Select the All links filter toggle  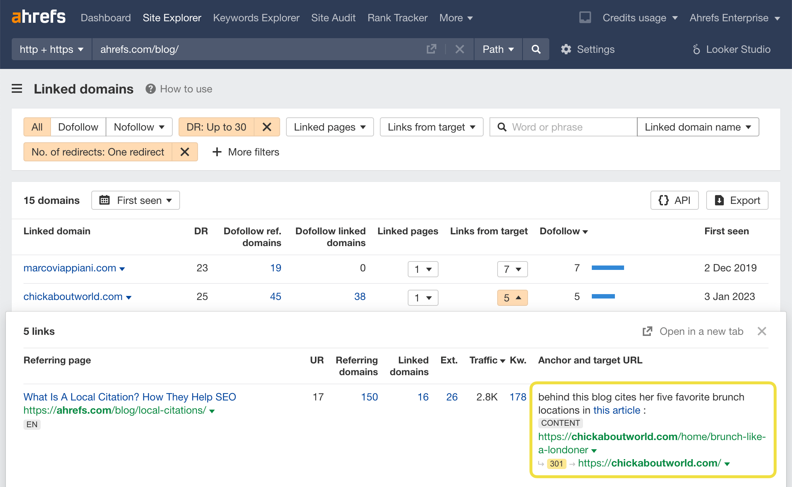(37, 127)
